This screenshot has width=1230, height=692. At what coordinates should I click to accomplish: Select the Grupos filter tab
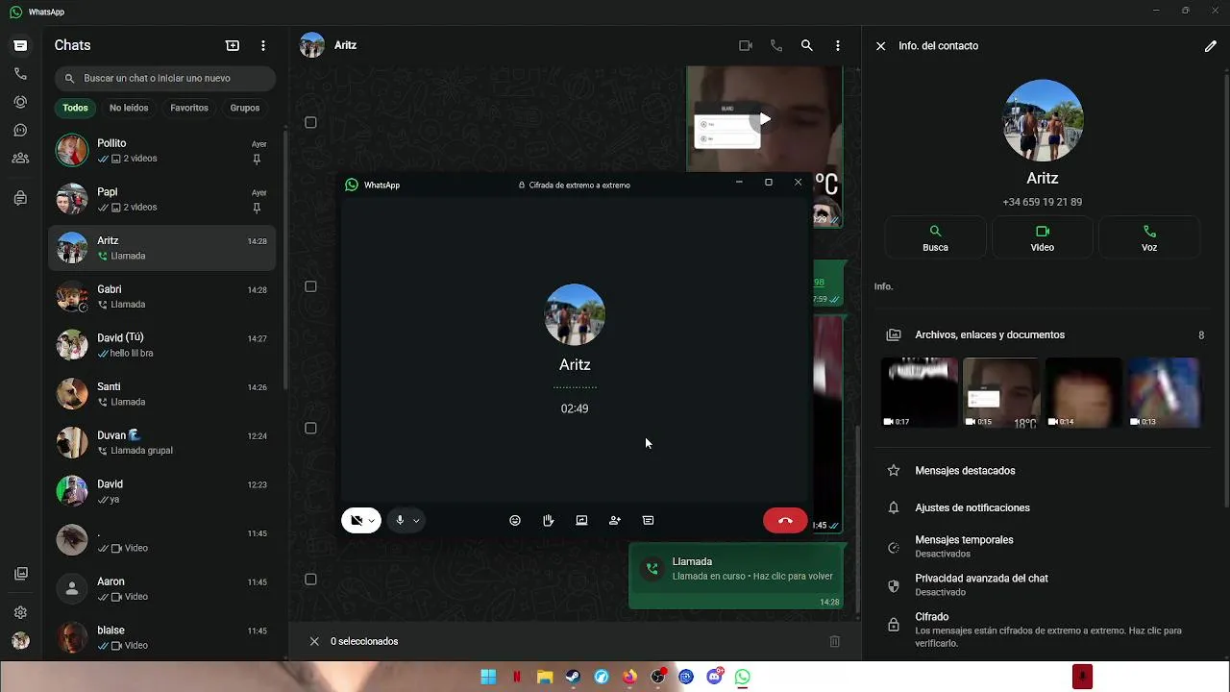click(x=245, y=108)
